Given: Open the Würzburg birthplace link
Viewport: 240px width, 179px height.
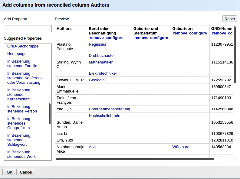Looking at the screenshot, I should point(181,147).
